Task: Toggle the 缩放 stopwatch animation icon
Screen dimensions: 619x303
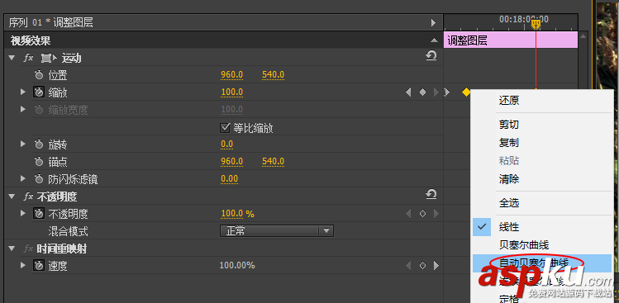Action: (x=39, y=92)
